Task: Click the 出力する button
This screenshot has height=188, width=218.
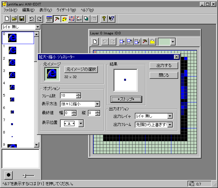Action: click(x=164, y=65)
